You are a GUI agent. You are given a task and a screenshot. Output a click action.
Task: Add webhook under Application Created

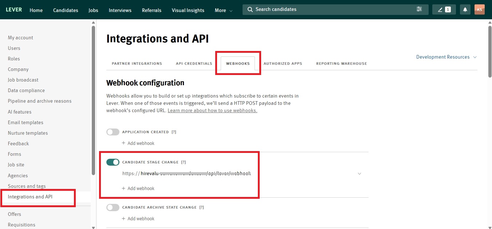138,143
